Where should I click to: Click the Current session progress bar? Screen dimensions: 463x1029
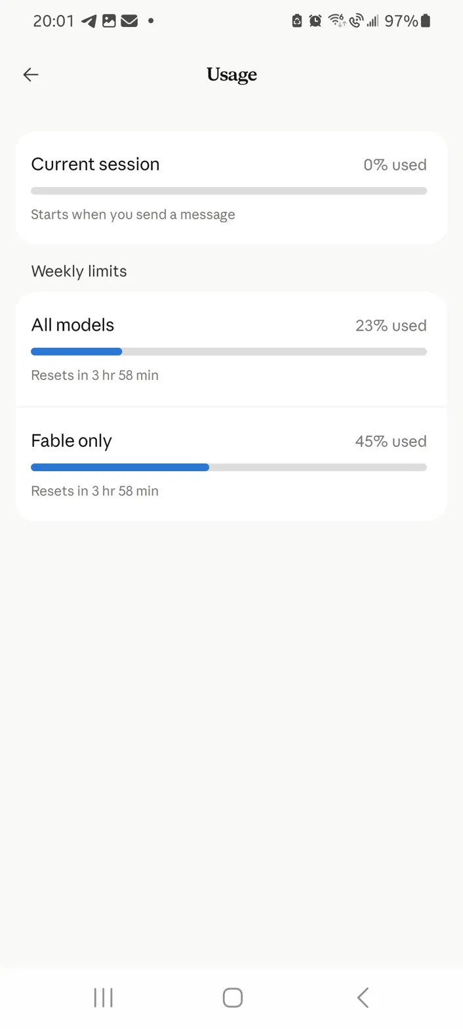[x=229, y=191]
